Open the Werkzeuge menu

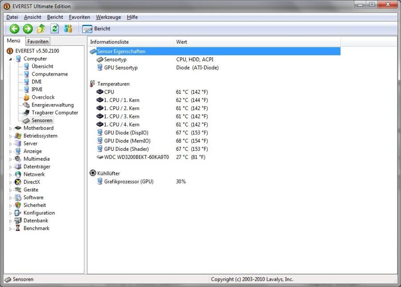click(x=108, y=17)
